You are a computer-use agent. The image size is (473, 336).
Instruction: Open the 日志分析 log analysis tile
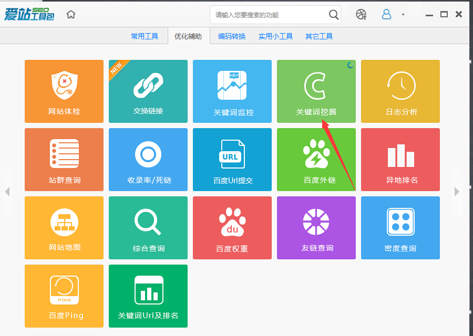coord(400,91)
